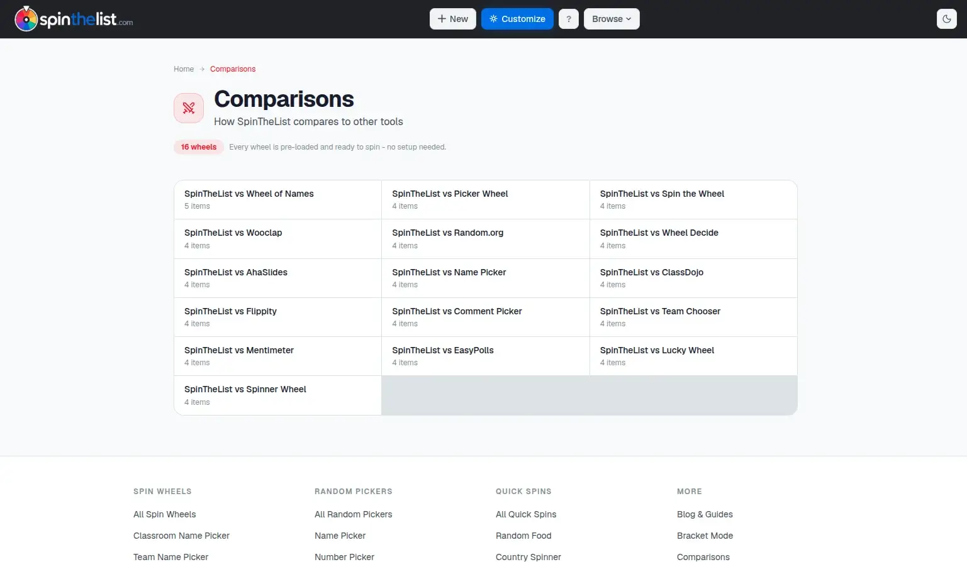This screenshot has width=967, height=562.
Task: Open SpinTheList vs Mentimeter comparison
Action: pos(277,356)
